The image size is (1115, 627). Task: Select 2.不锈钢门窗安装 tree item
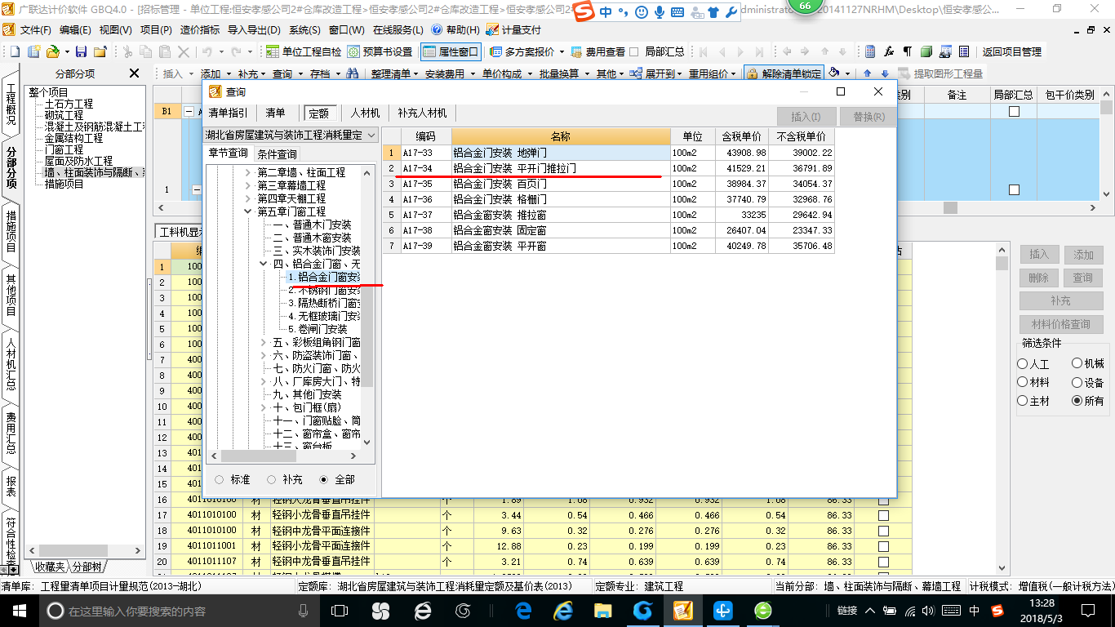pos(324,290)
